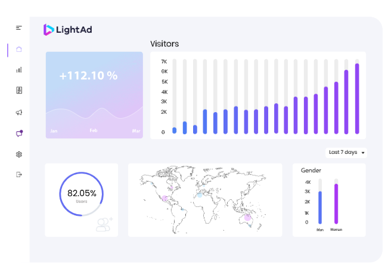Open the reports document icon
The image size is (385, 266).
pos(19,91)
